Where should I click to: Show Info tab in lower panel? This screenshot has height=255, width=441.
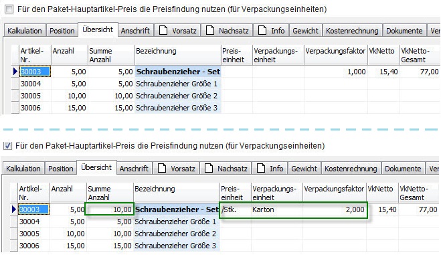[x=270, y=169]
